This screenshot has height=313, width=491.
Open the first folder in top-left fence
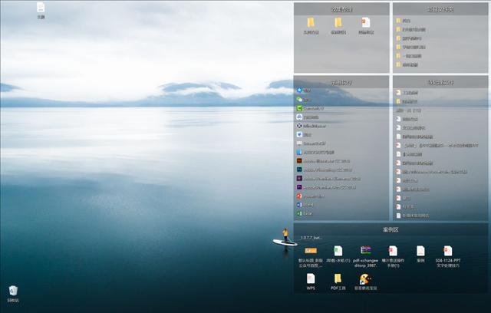(311, 23)
